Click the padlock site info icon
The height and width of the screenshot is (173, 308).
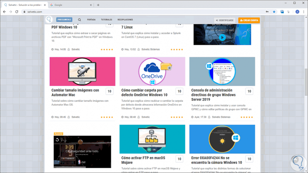(24, 12)
